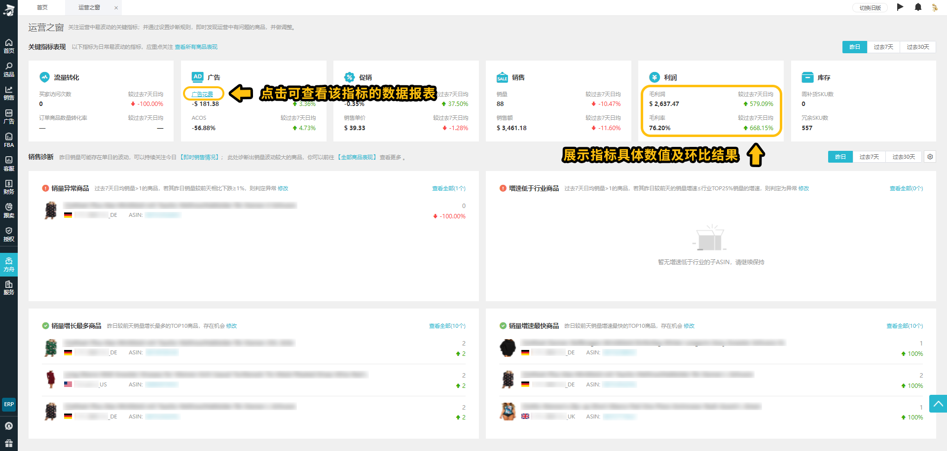947x451 pixels.
Task: Select 过去30天 for sales diagnosis
Action: tap(904, 157)
